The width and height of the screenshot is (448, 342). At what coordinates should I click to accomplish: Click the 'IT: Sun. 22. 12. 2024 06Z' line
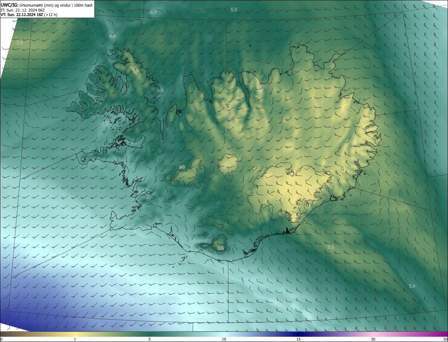[23, 10]
